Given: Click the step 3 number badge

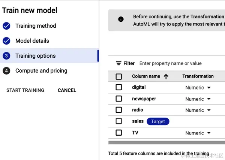Looking at the screenshot, I should [6, 56].
